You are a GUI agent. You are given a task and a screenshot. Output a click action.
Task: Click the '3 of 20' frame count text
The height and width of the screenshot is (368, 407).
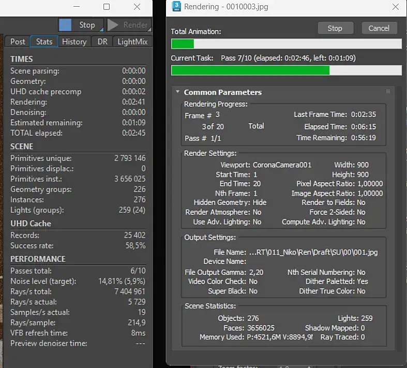pyautogui.click(x=213, y=126)
